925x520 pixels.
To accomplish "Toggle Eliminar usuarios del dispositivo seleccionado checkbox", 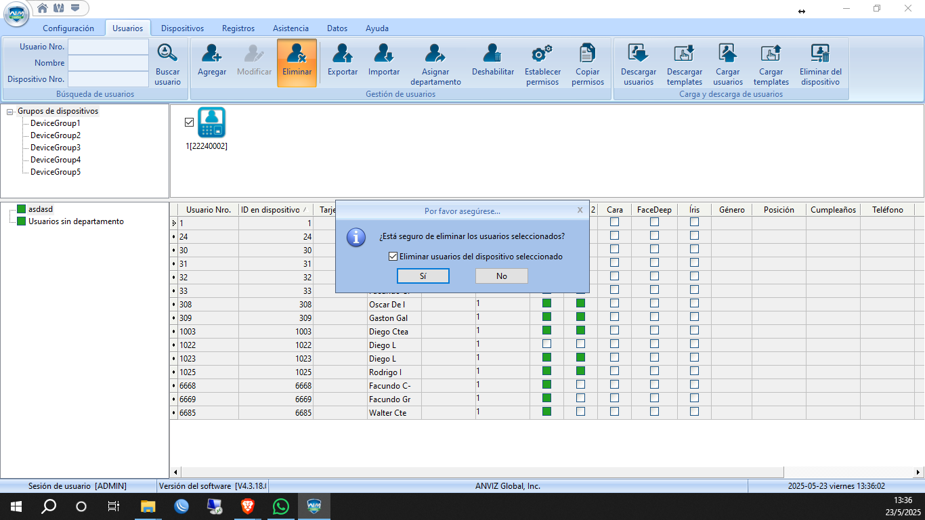I will [x=393, y=257].
